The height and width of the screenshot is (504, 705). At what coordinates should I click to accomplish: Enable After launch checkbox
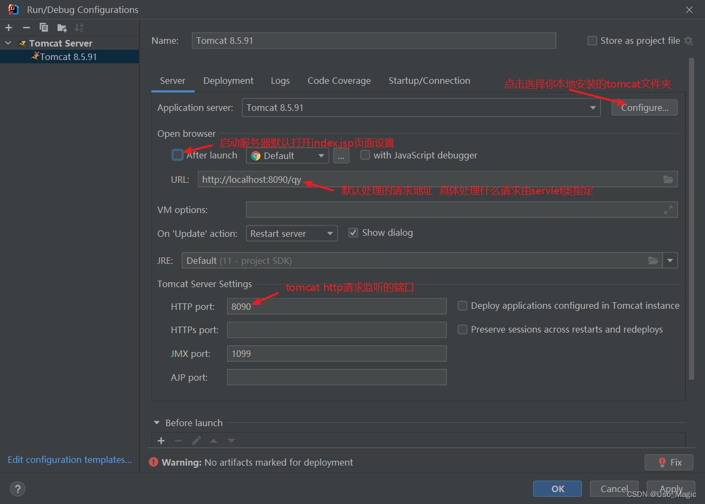point(177,155)
